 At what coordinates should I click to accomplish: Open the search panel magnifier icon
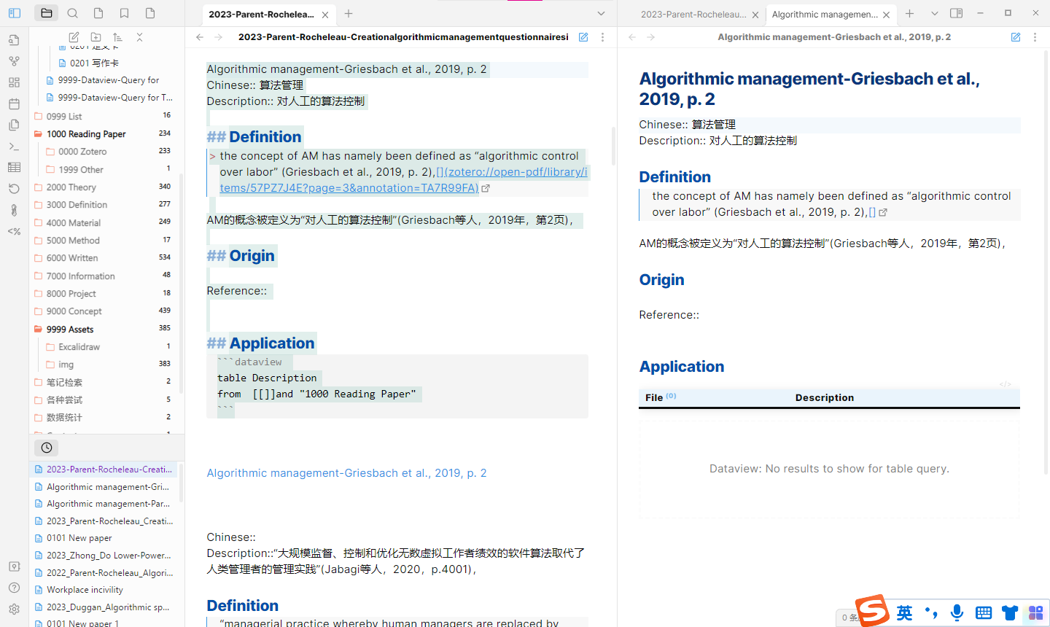[72, 13]
